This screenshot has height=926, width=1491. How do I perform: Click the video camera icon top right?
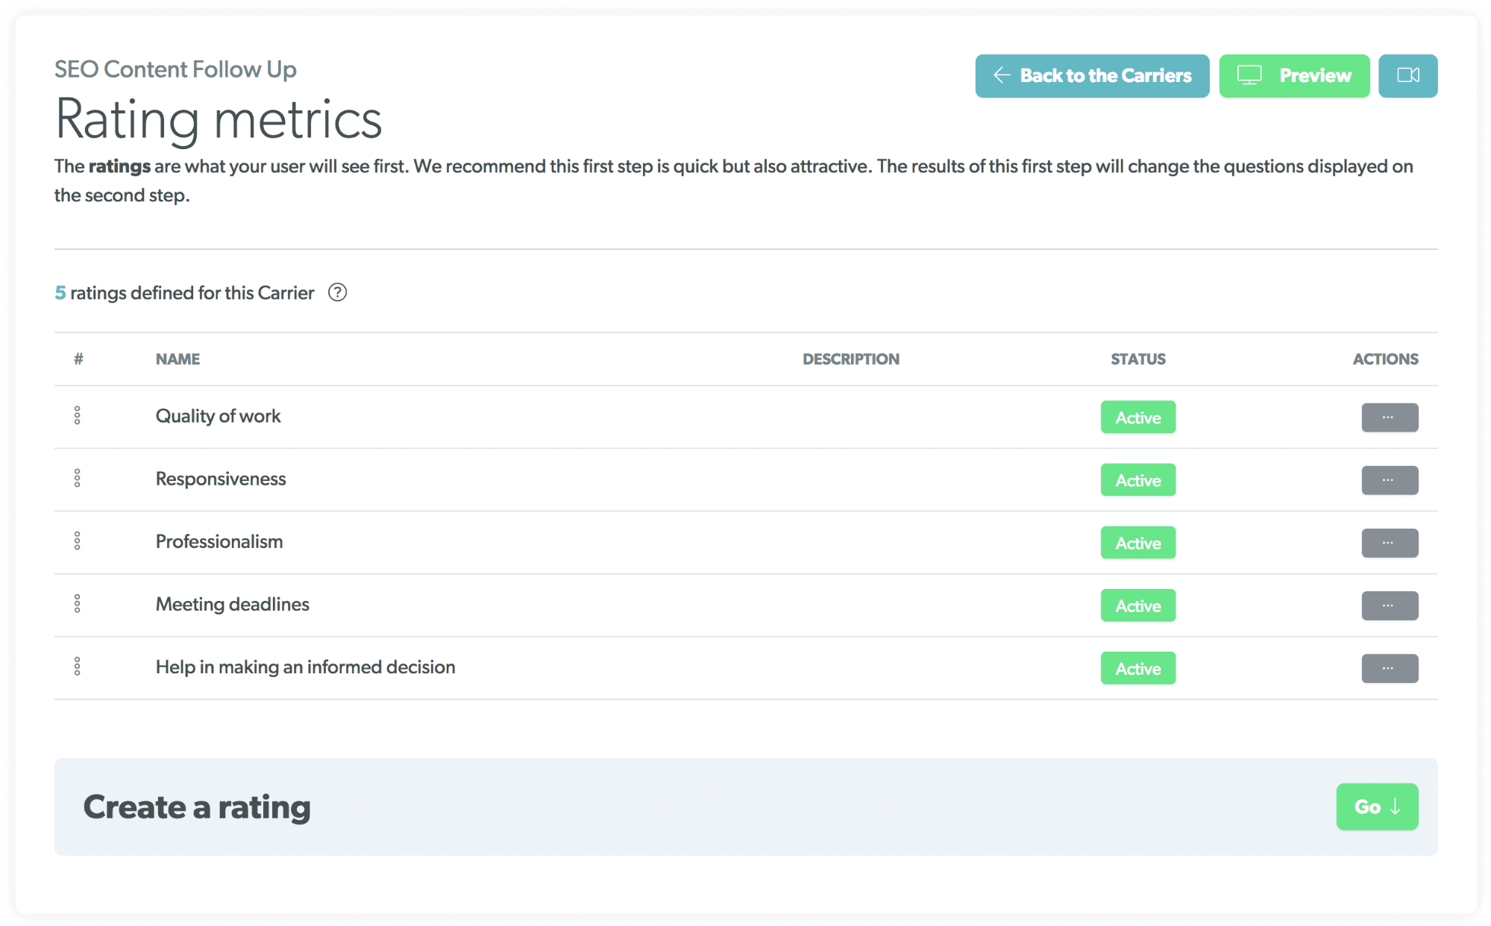pos(1408,75)
